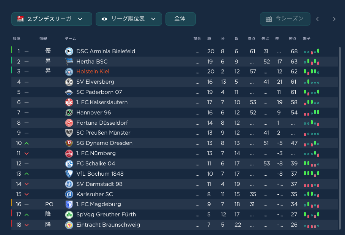Click the Karlsruher SC KSC badge

coord(69,194)
